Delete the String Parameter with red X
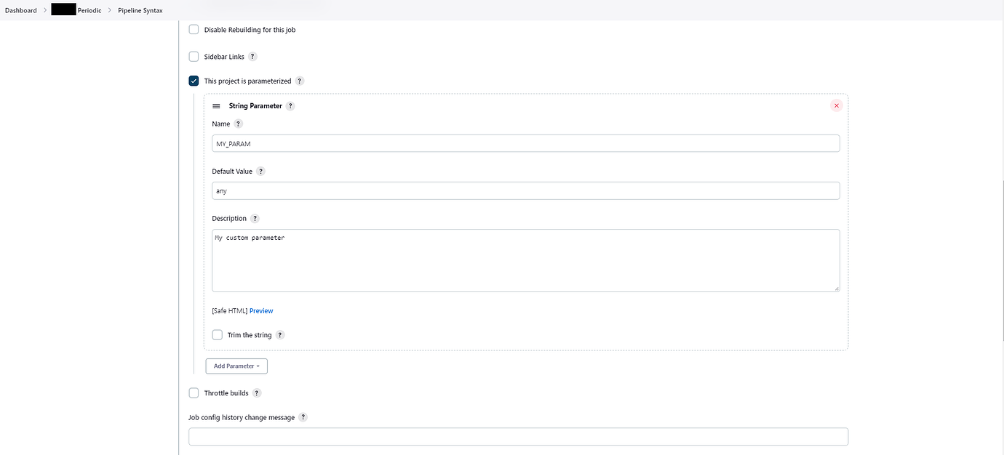Image resolution: width=1004 pixels, height=455 pixels. click(x=836, y=105)
